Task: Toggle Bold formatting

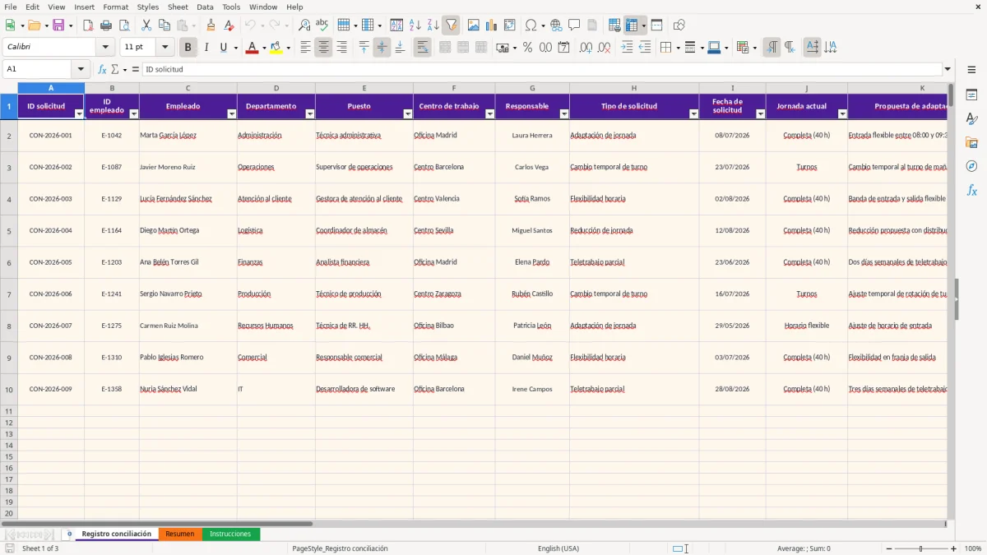Action: pos(188,48)
